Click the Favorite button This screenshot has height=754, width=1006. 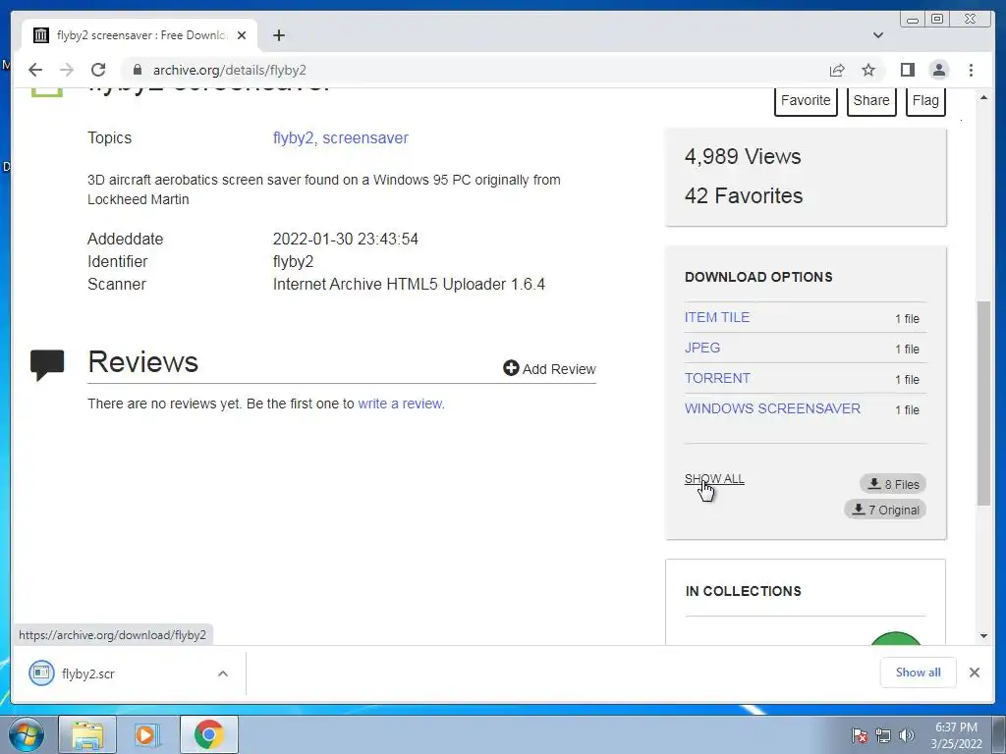click(806, 101)
